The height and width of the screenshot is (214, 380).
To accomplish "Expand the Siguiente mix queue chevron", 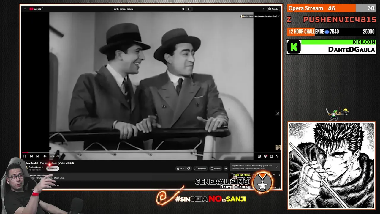I will [277, 167].
